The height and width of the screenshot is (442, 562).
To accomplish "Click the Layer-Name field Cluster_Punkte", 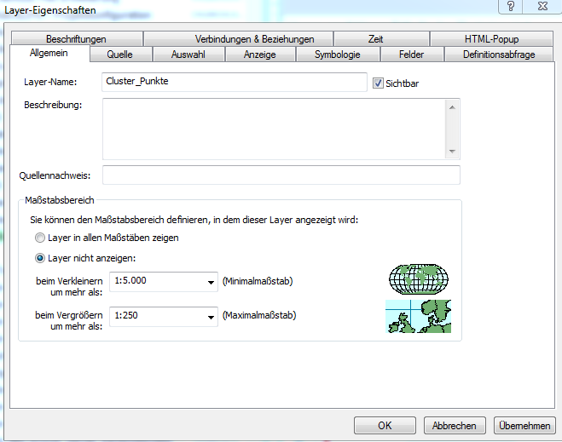I will click(x=235, y=82).
